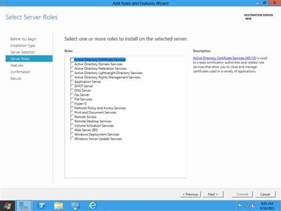Enable Windows Server Update Services checkbox
Viewport: 281px width, 211px height.
[72, 138]
